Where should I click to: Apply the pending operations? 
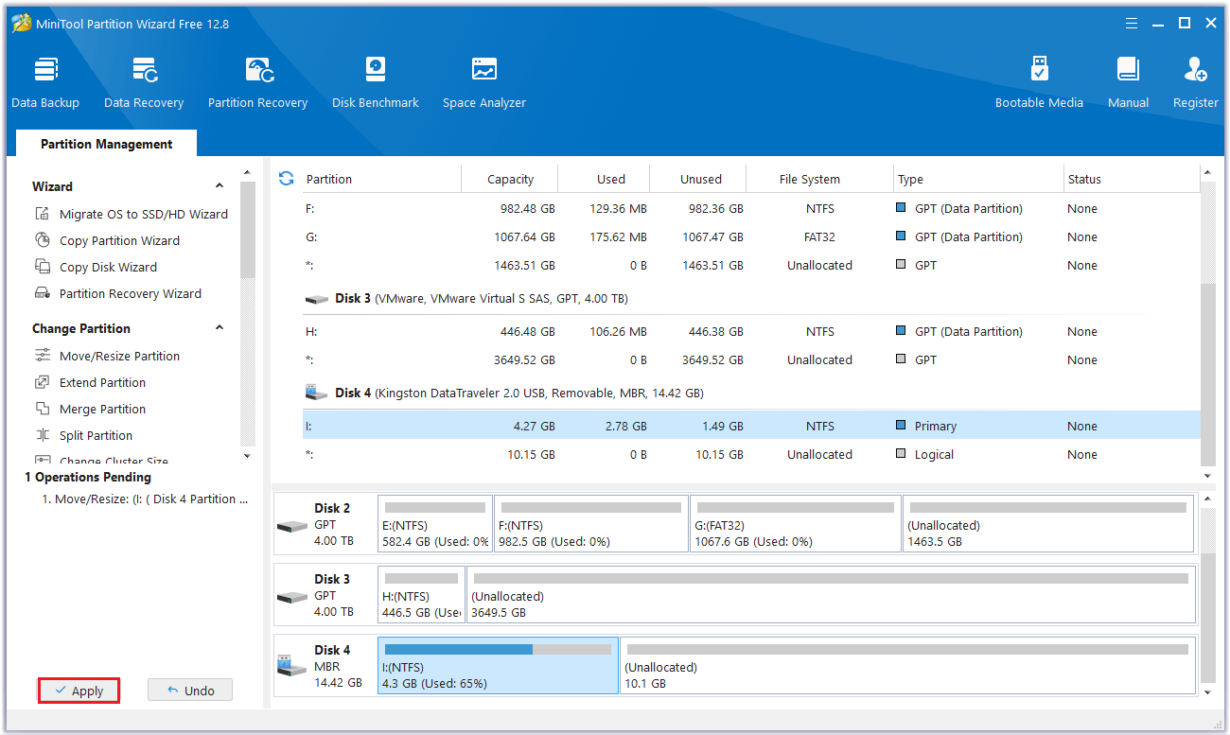(x=79, y=691)
